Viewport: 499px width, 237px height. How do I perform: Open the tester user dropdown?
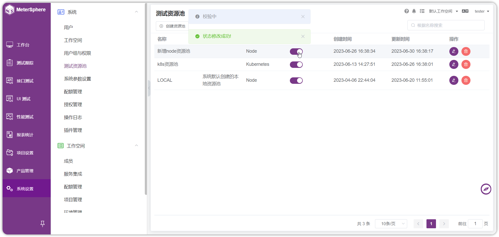482,11
